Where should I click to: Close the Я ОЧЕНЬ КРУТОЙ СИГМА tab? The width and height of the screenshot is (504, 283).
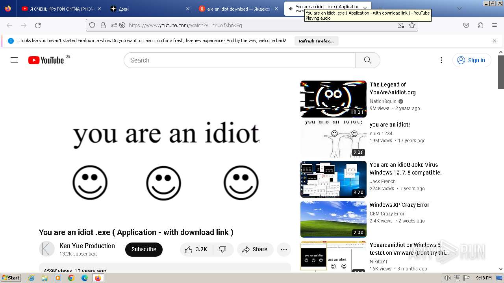[99, 9]
